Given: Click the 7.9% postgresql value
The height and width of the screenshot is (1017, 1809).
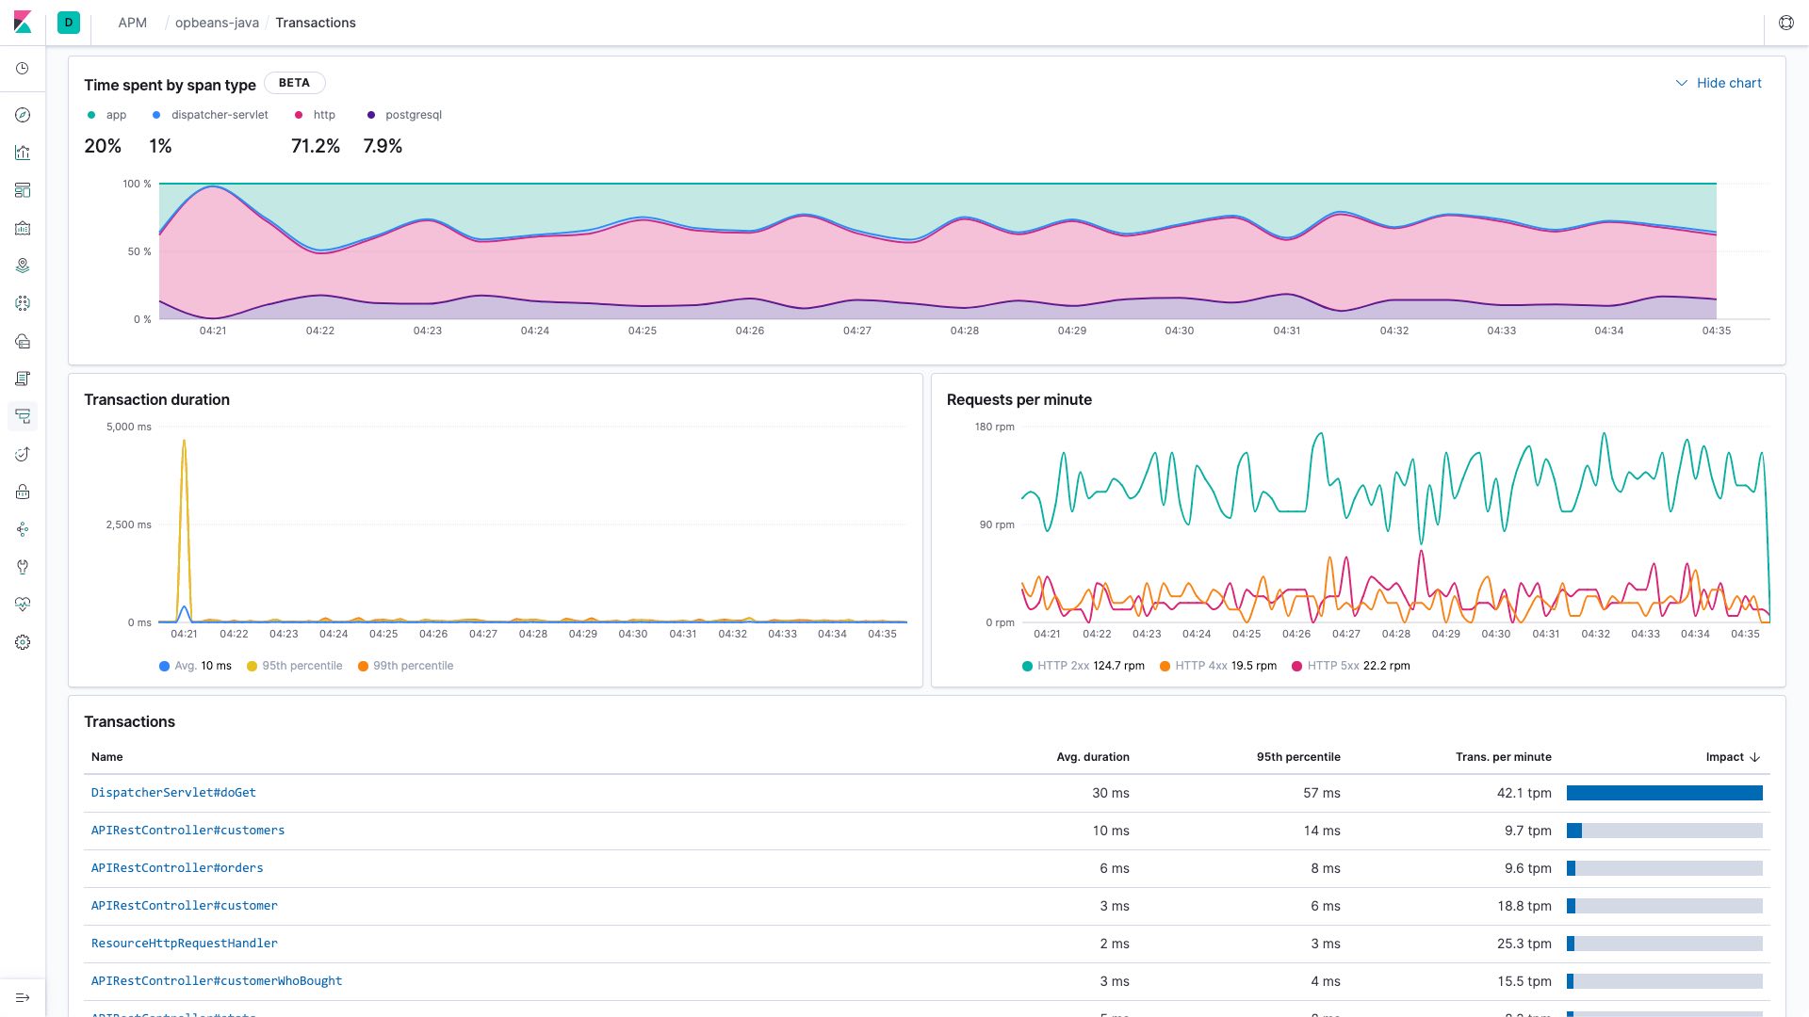Looking at the screenshot, I should [x=383, y=146].
